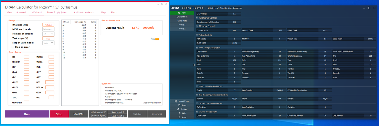This screenshot has width=379, height=126.
Task: Collapse CAD Bus Timing User Controls
Action: coord(197,103)
